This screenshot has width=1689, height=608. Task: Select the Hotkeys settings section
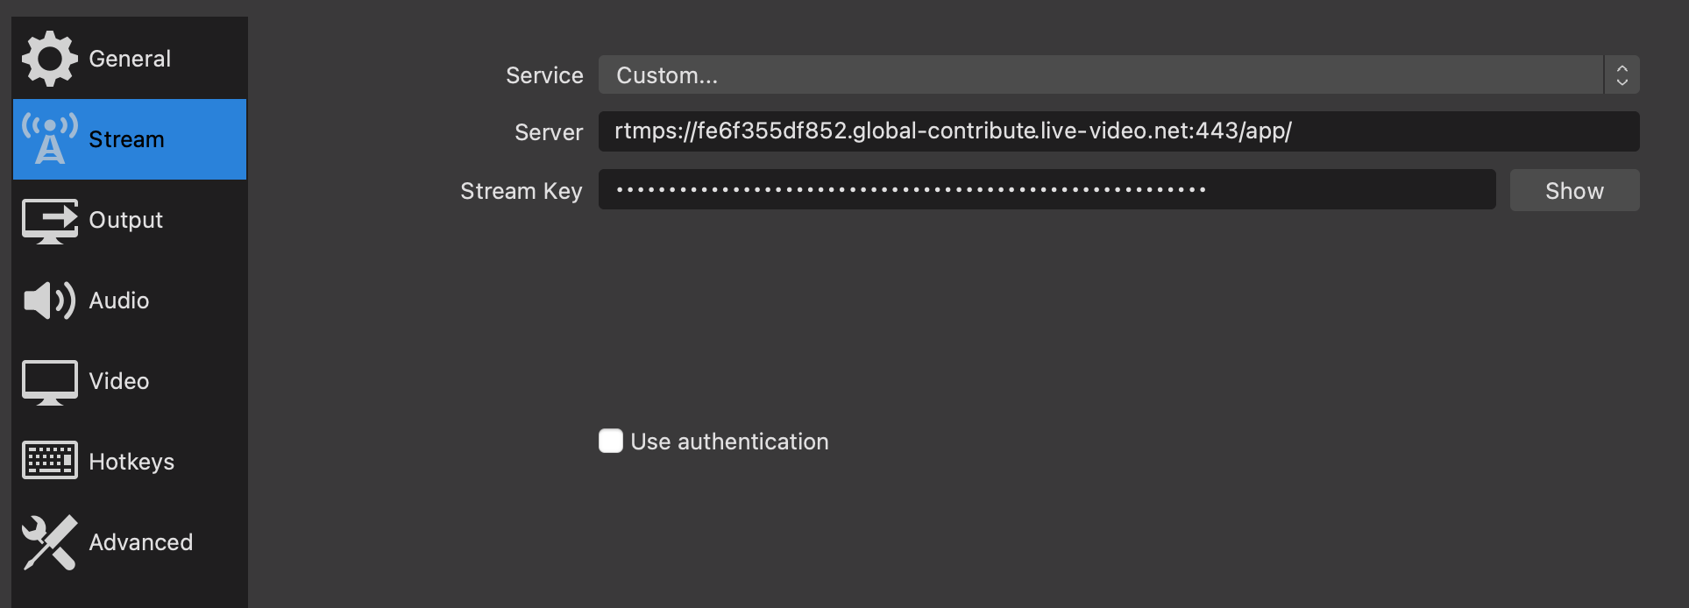pyautogui.click(x=130, y=462)
